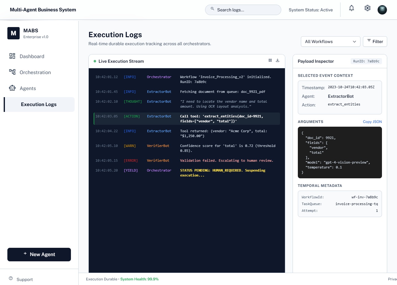The height and width of the screenshot is (285, 397).
Task: Click the TaskQueue value invoice-processing-tq
Action: pos(357,204)
